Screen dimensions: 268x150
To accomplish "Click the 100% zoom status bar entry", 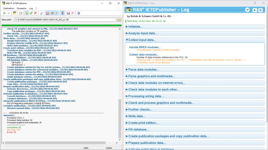I will click(x=86, y=148).
